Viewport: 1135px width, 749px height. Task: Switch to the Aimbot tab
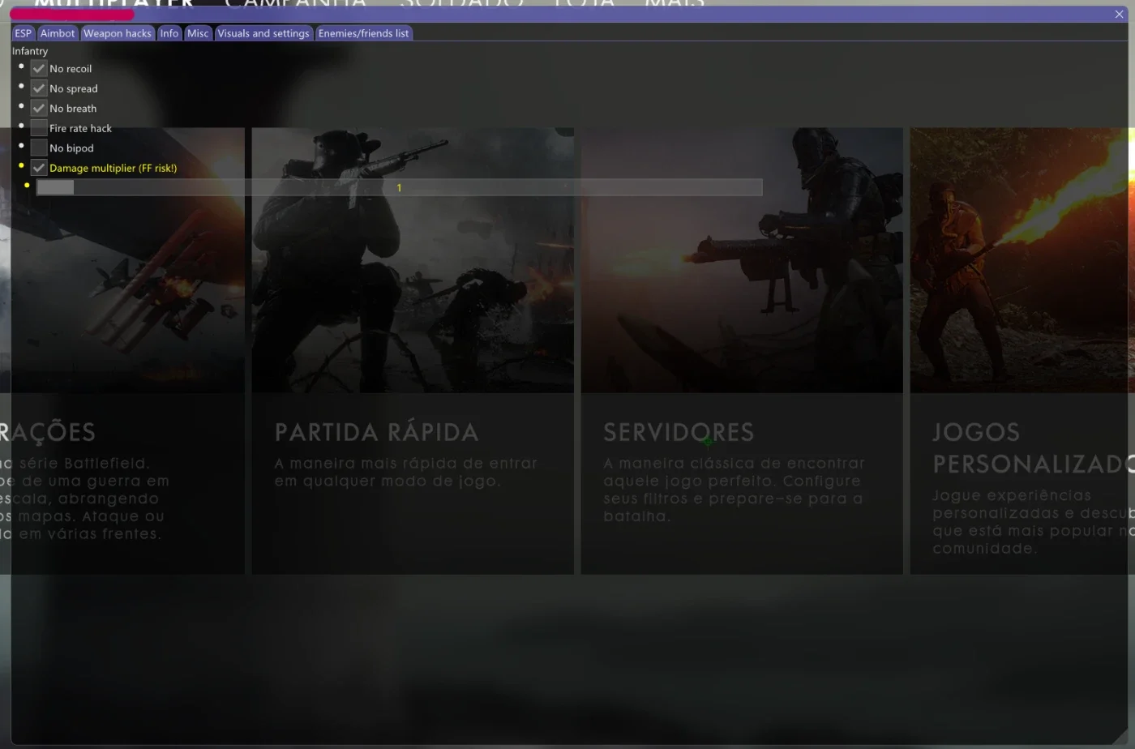click(58, 33)
